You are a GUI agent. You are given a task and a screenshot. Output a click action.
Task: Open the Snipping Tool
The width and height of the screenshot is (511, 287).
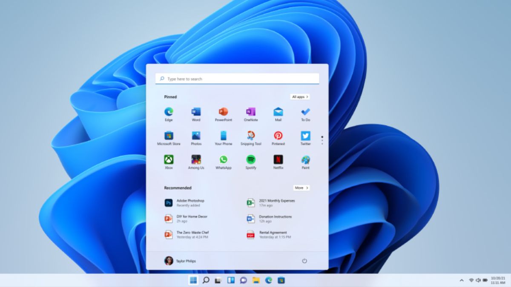pyautogui.click(x=251, y=138)
